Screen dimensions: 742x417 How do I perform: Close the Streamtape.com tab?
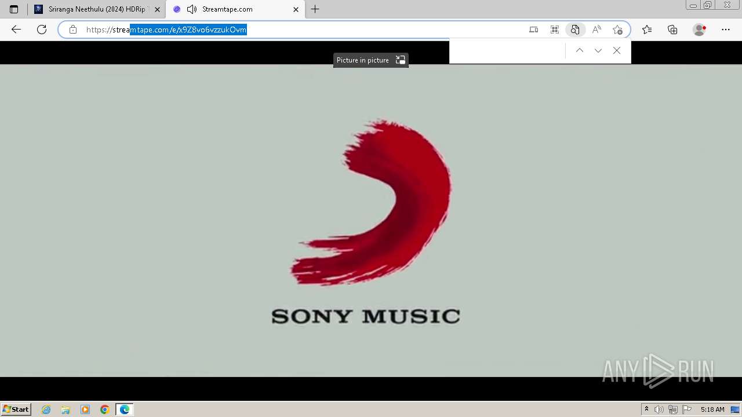click(296, 9)
